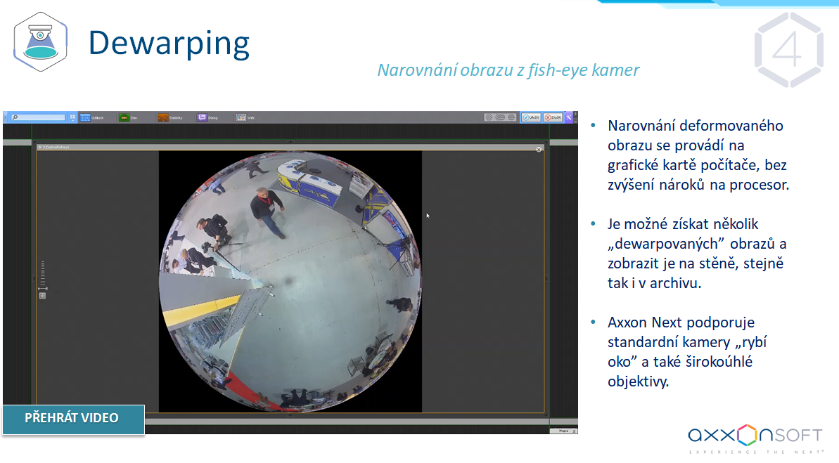Open the Dialog panel icon
This screenshot has width=839, height=463.
point(207,117)
